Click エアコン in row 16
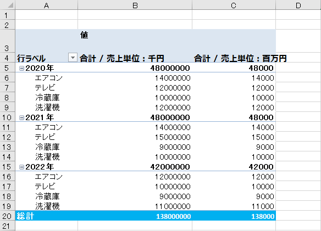This screenshot has height=231, width=321. pos(49,177)
